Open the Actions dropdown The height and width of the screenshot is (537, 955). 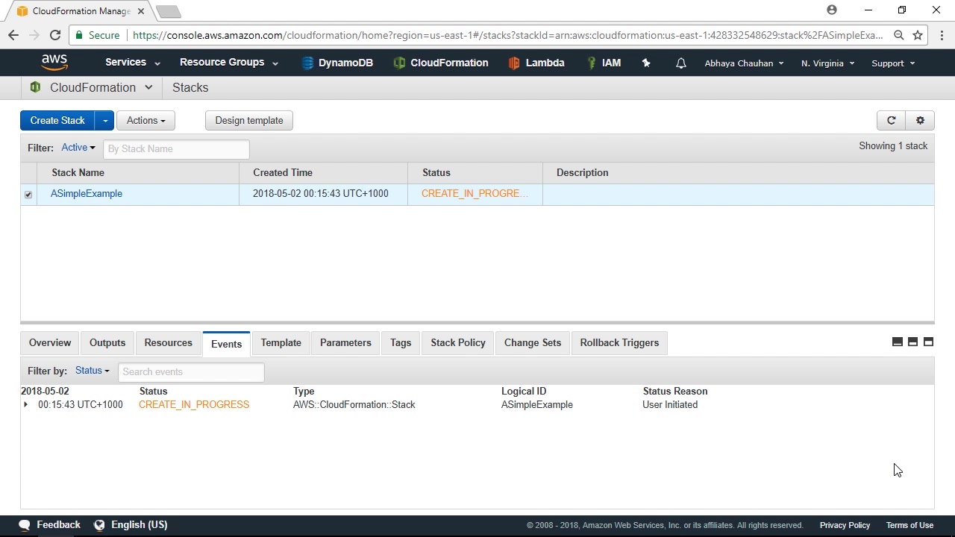[x=145, y=120]
